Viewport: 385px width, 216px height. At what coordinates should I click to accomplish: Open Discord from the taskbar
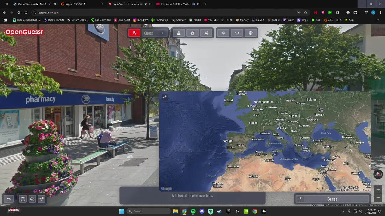click(202, 211)
